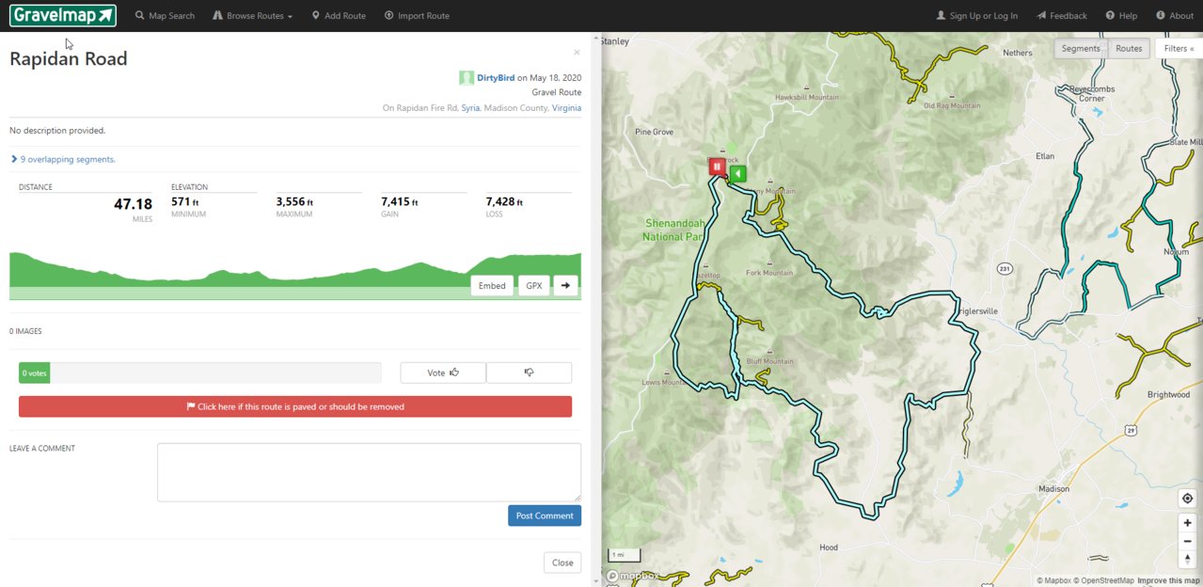Open the Import Route menu item
Screen dimensions: 1203x587
tap(417, 16)
